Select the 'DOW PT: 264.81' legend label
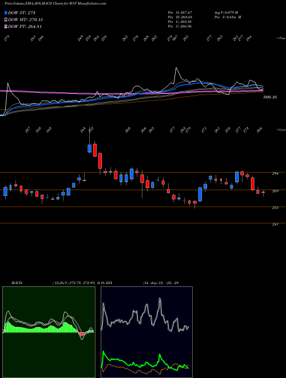Viewport: 286px width, 378px height. 25,26
